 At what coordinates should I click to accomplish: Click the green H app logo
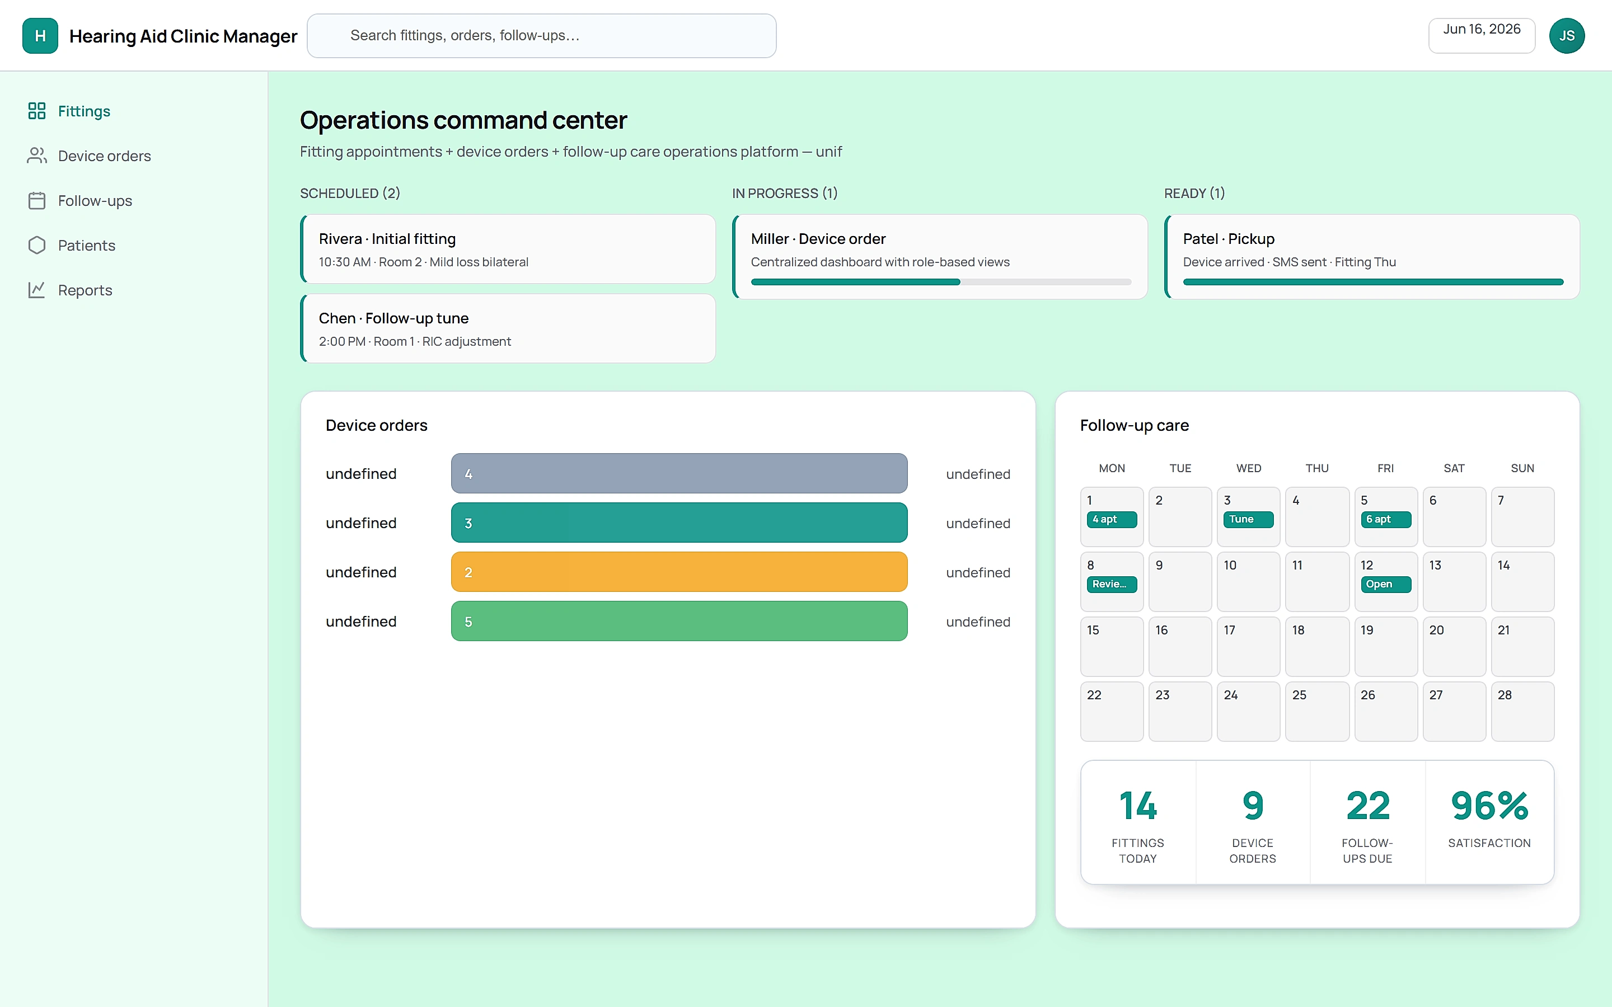pyautogui.click(x=40, y=35)
